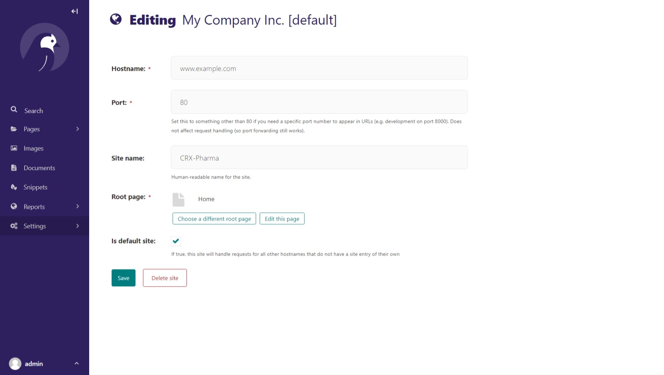The height and width of the screenshot is (375, 664).
Task: Click the root page document icon
Action: [178, 199]
